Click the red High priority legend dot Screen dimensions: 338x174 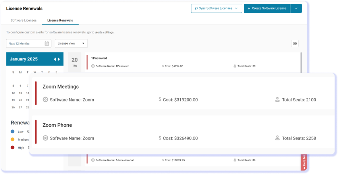[x=12, y=147]
